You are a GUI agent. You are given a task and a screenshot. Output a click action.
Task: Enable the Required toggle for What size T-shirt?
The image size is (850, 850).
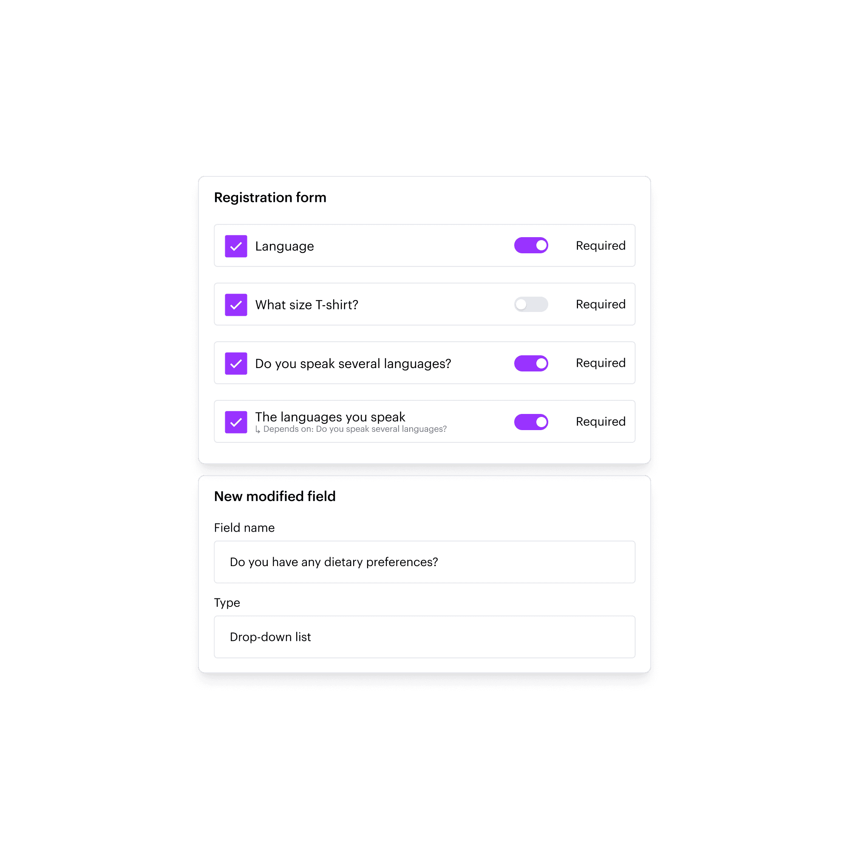click(531, 304)
